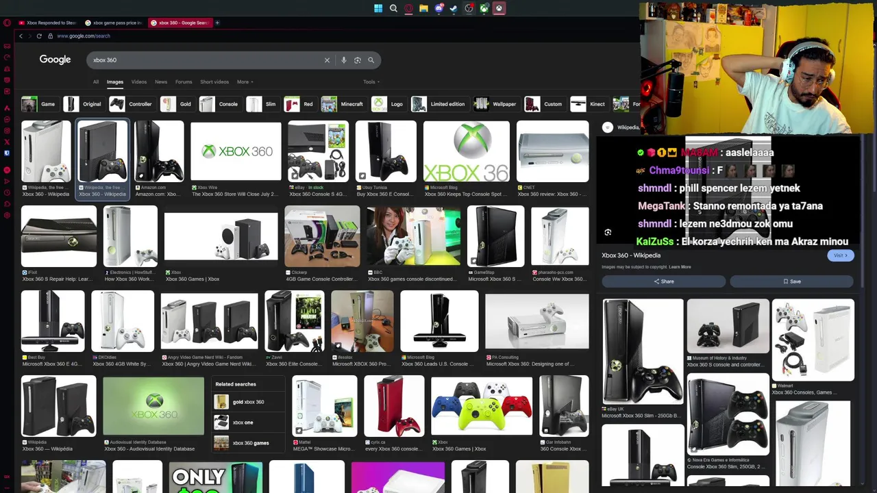Open the BBC Xbox 360 discontinued image
Screen dimensions: 877x493
point(413,236)
